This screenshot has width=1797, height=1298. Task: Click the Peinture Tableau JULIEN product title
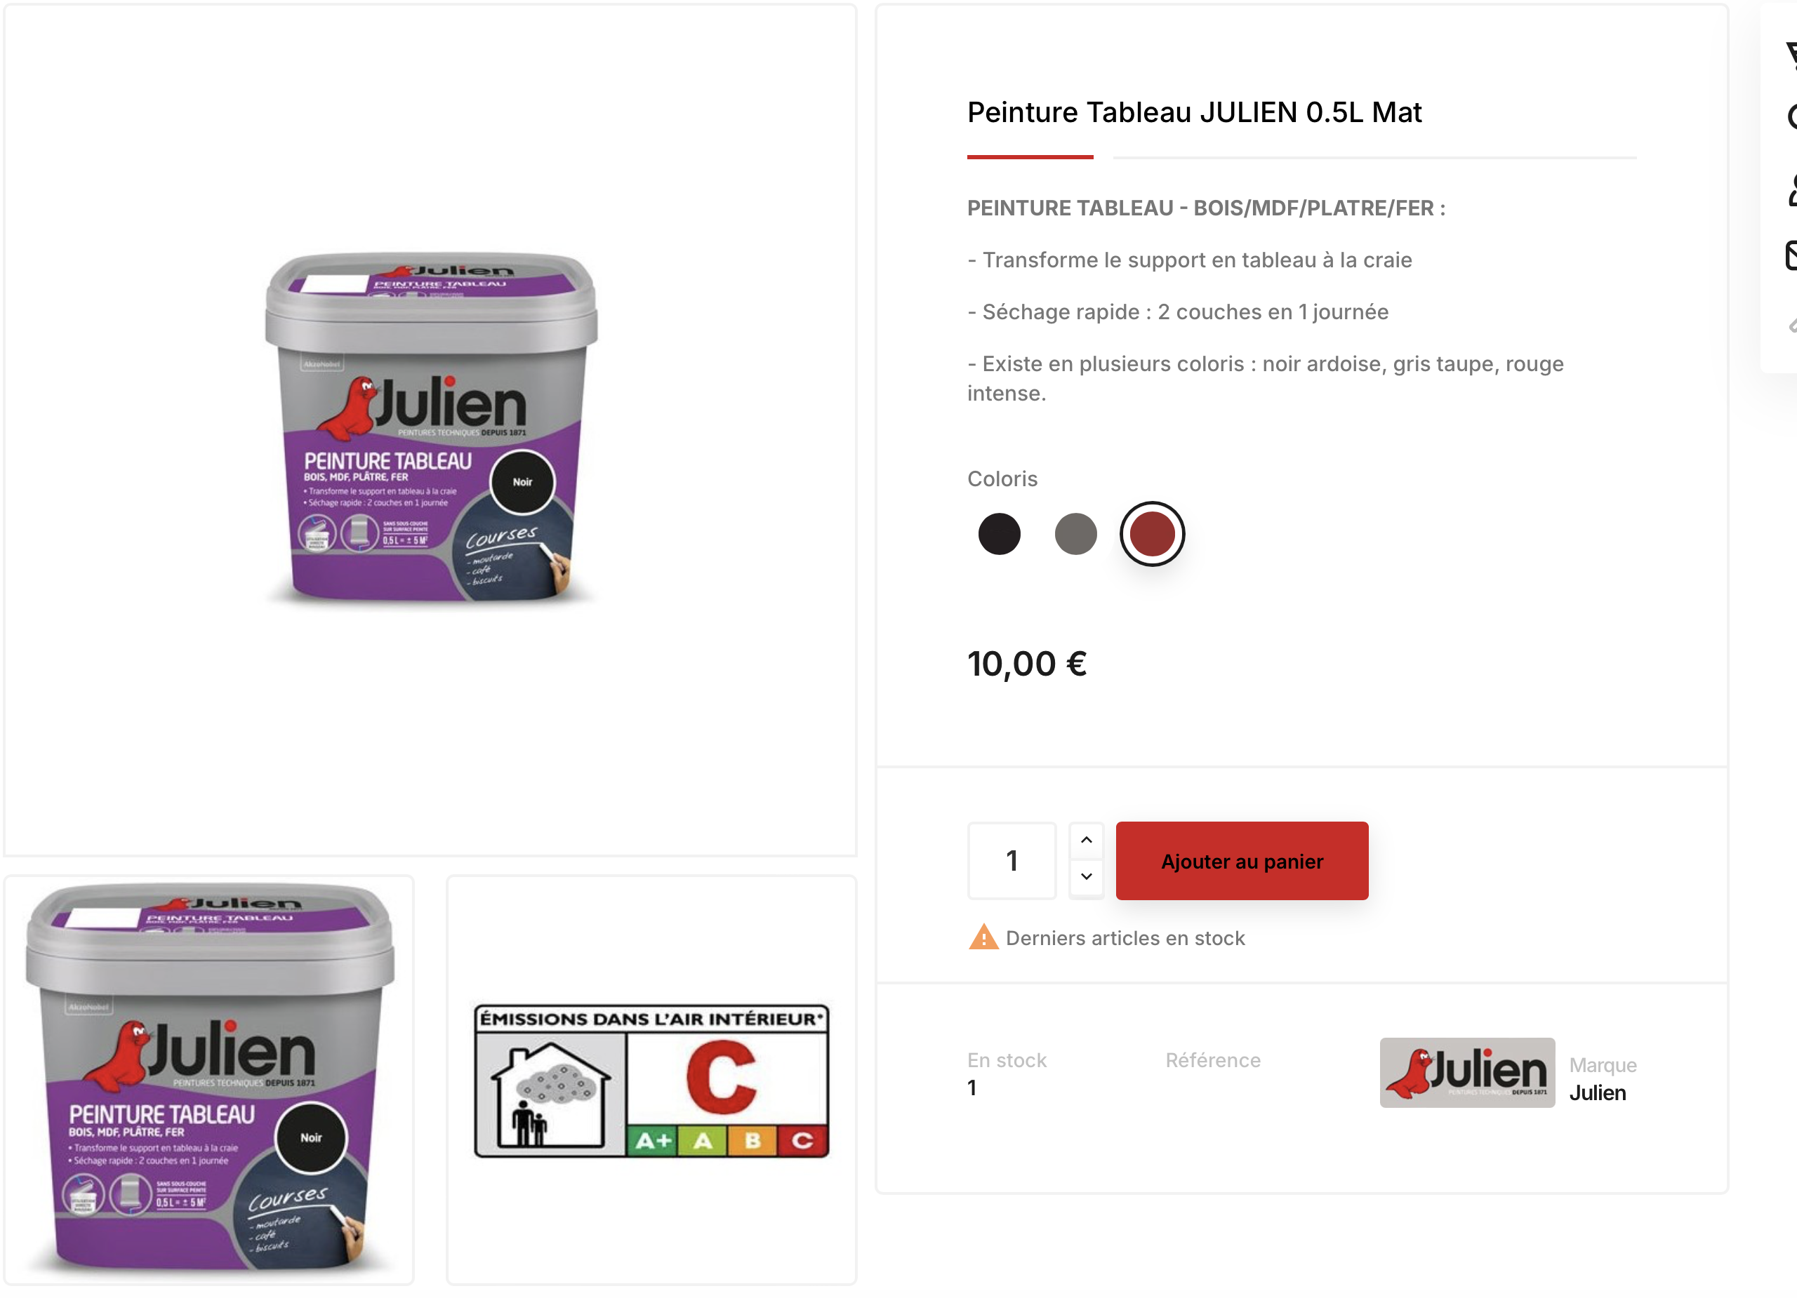click(x=1194, y=112)
